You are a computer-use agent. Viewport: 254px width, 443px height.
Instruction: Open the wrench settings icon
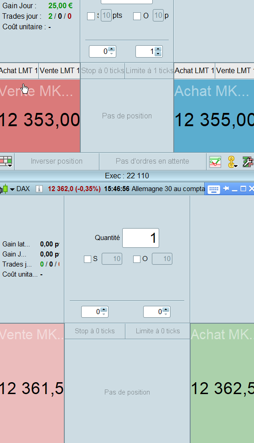[x=248, y=161]
